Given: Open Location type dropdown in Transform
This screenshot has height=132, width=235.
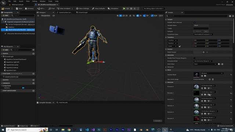Looking at the screenshot, I should click(x=172, y=40).
